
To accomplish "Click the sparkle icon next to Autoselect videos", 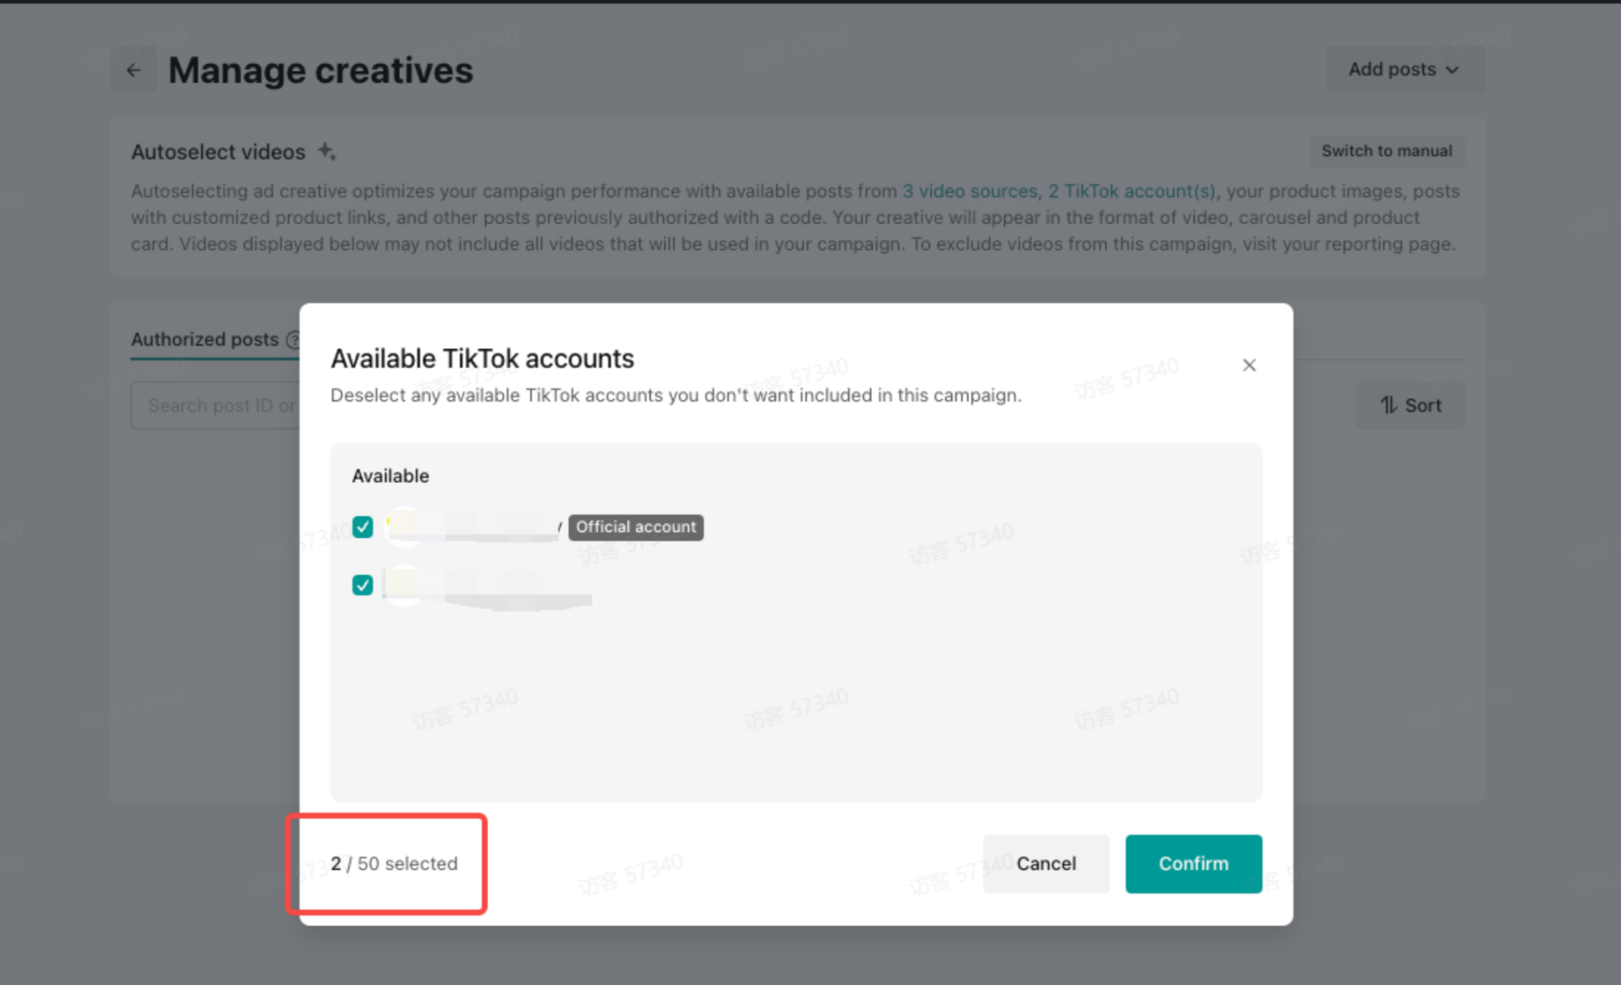I will 327,152.
